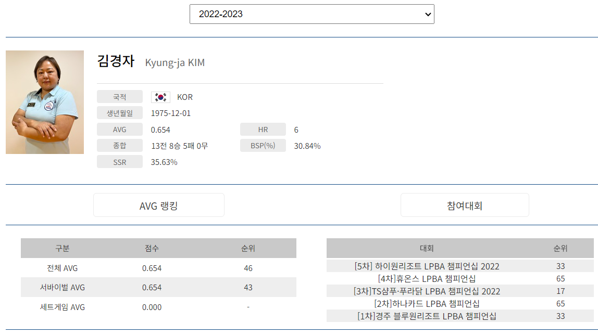Image resolution: width=598 pixels, height=335 pixels.
Task: Click the 참여대회 button
Action: pos(464,205)
